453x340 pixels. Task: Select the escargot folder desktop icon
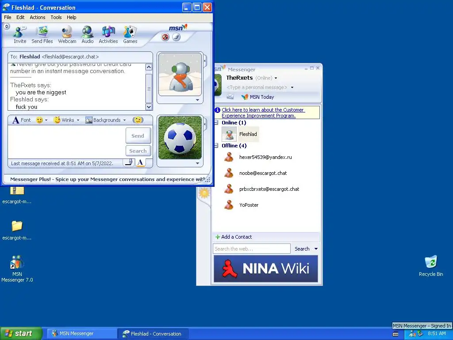17,230
